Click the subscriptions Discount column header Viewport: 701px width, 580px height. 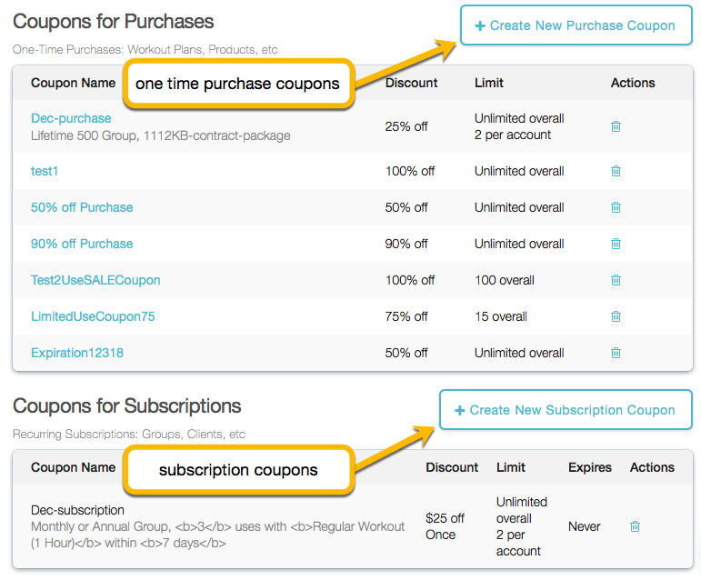coord(452,467)
